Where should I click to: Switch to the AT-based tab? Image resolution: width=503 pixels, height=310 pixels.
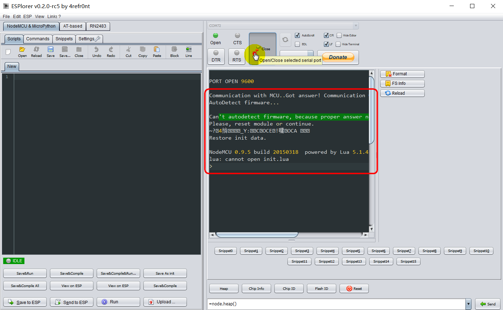point(73,26)
